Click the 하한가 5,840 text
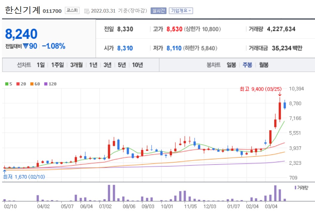The width and height of the screenshot is (315, 211). [200, 48]
